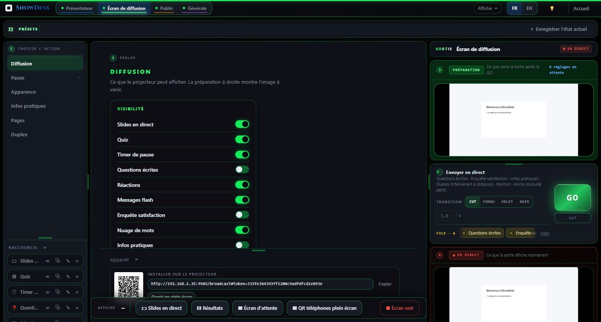Click the QR code image for the projector
Viewport: 601px width, 322px height.
(129, 285)
